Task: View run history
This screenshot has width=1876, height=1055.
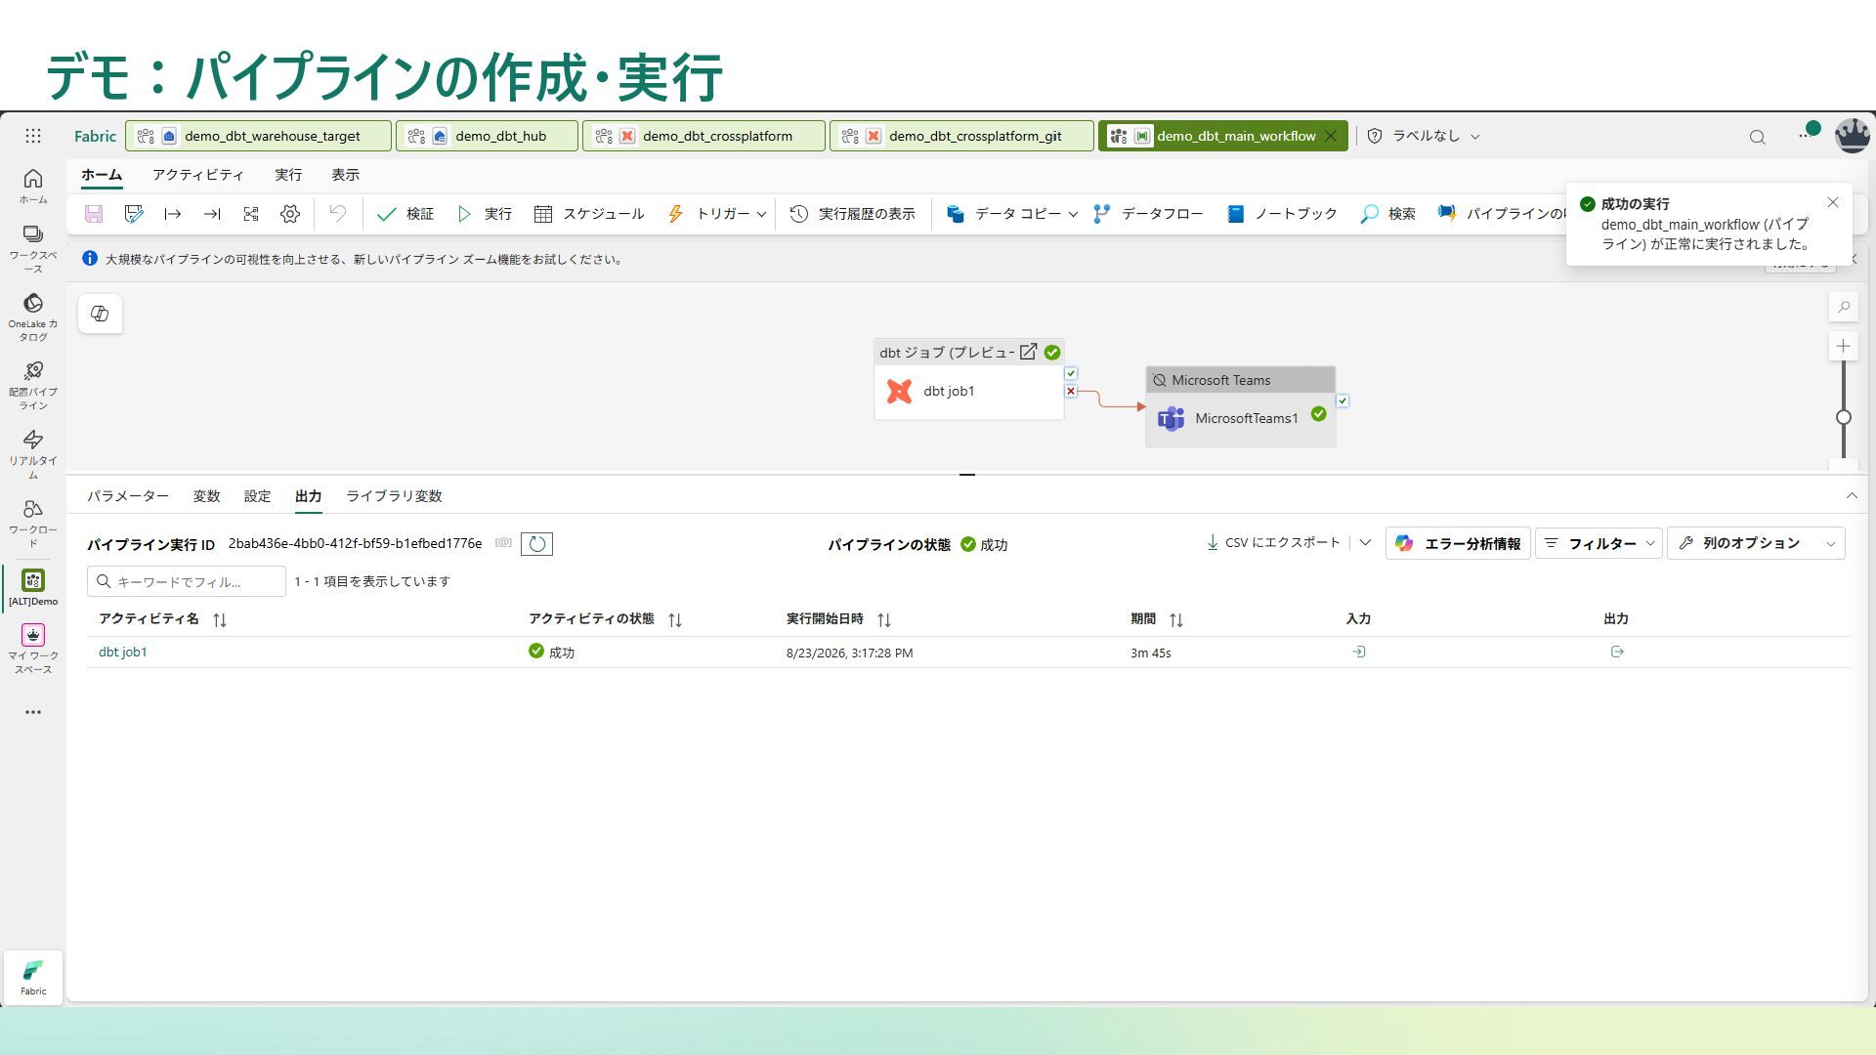Action: (852, 214)
